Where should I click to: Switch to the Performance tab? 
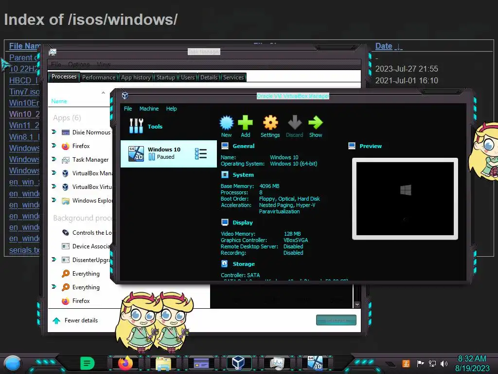tap(99, 77)
